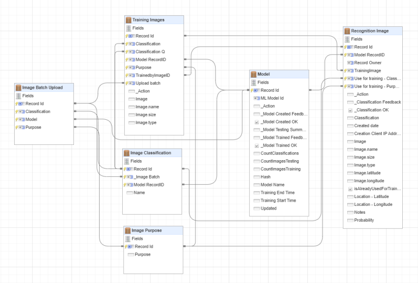This screenshot has width=418, height=283.
Task: Select Probability field in Recognition Image
Action: (x=364, y=220)
